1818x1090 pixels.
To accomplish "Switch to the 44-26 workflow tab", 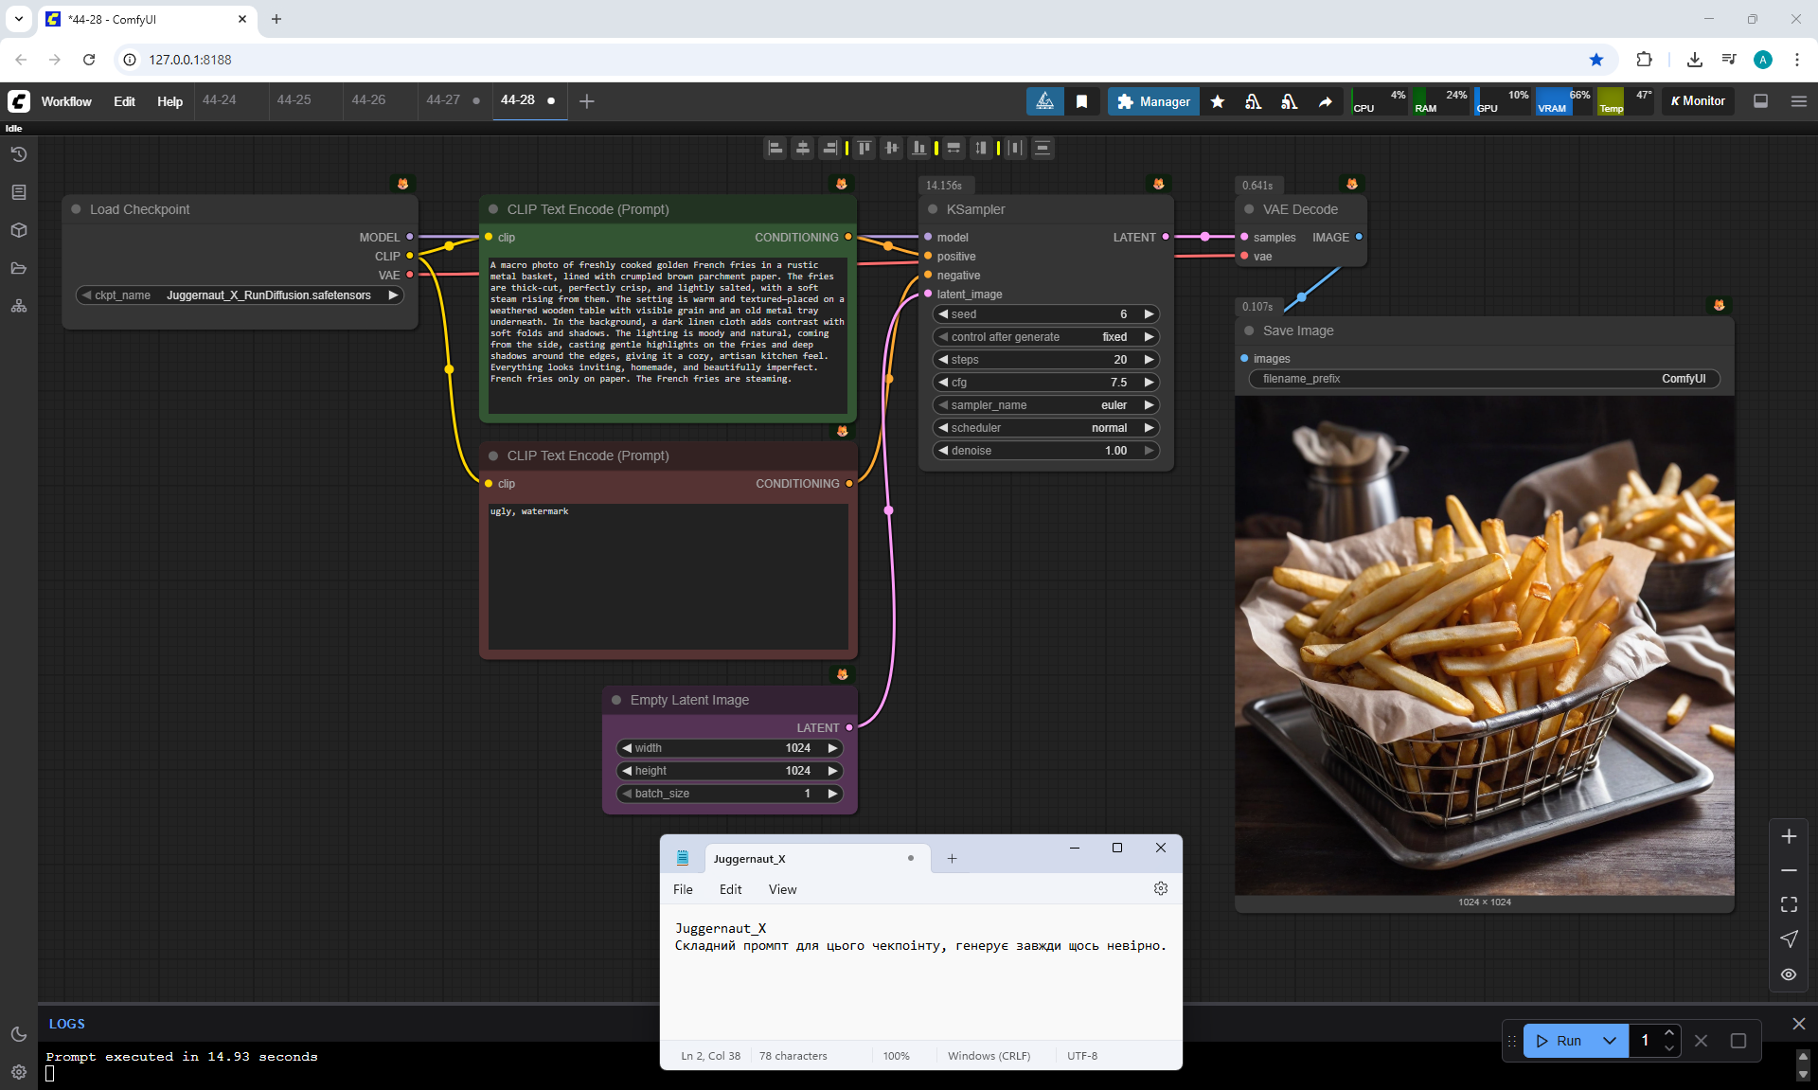I will click(x=368, y=100).
